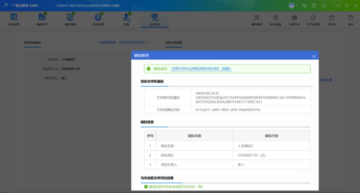This screenshot has width=360, height=193.
Task: Click the 选择位置 button behind the dialog
Action: point(327,80)
